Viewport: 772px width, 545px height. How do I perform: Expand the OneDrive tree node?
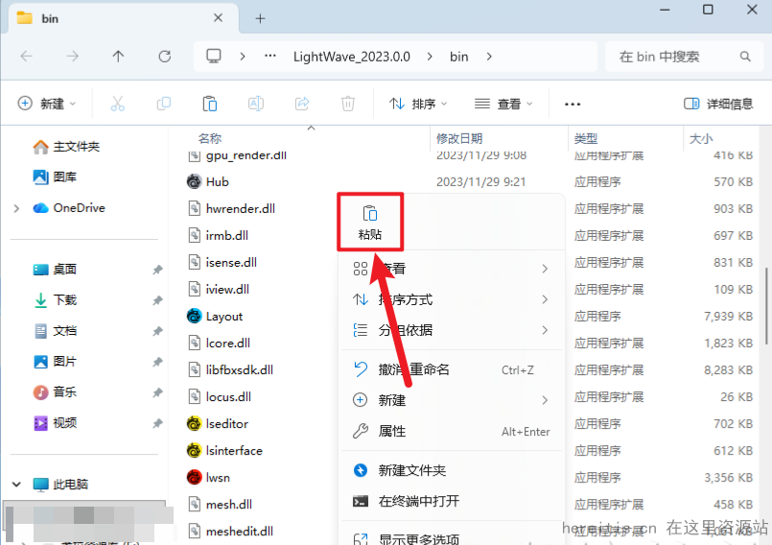pyautogui.click(x=16, y=208)
